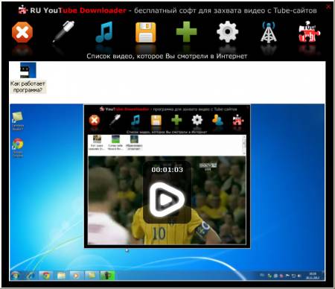Click the puzzle piece icon in inner Downloader window
This screenshot has height=289, width=335.
pyautogui.click(x=238, y=120)
